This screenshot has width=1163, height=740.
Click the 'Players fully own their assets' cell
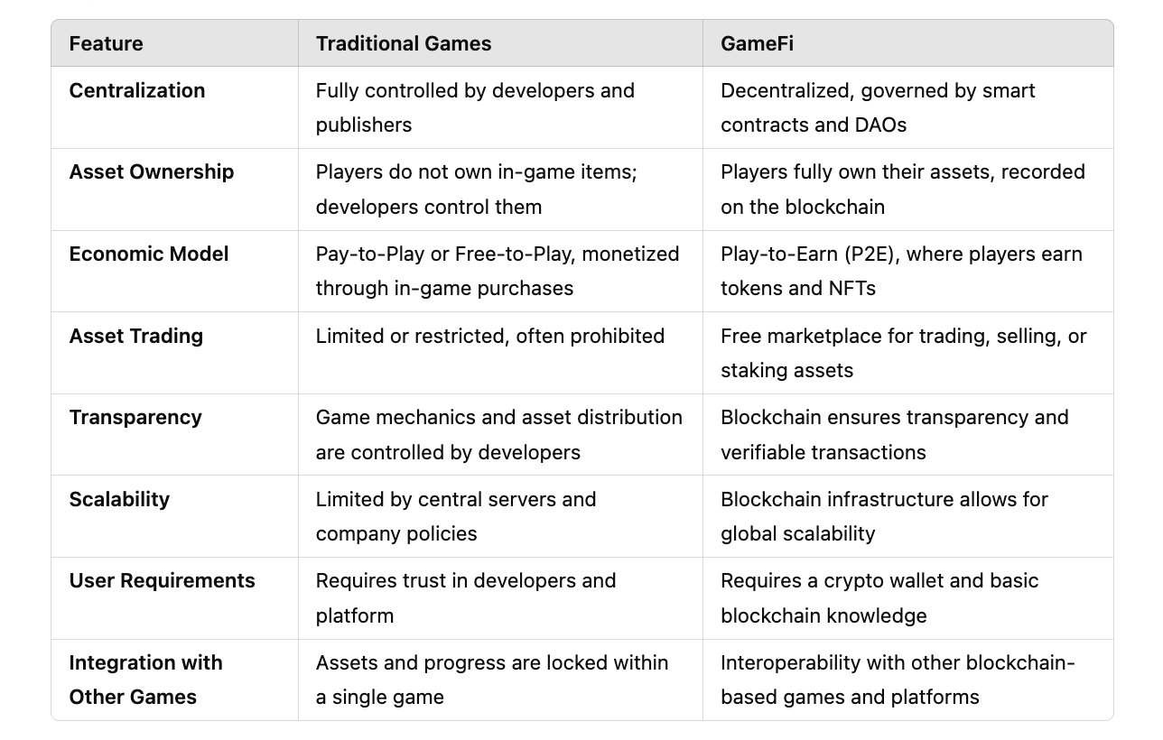click(x=903, y=190)
